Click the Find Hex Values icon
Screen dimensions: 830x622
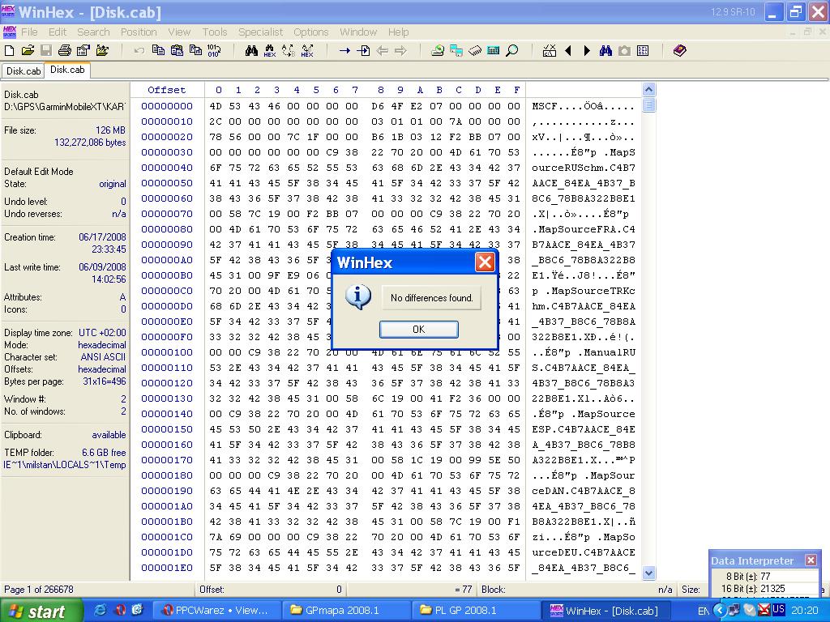pos(270,50)
